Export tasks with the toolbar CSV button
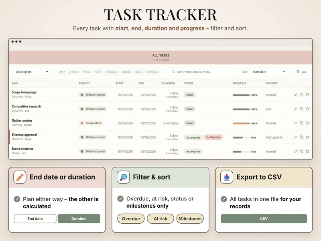Screen dimensions: 321x241 [x=302, y=72]
